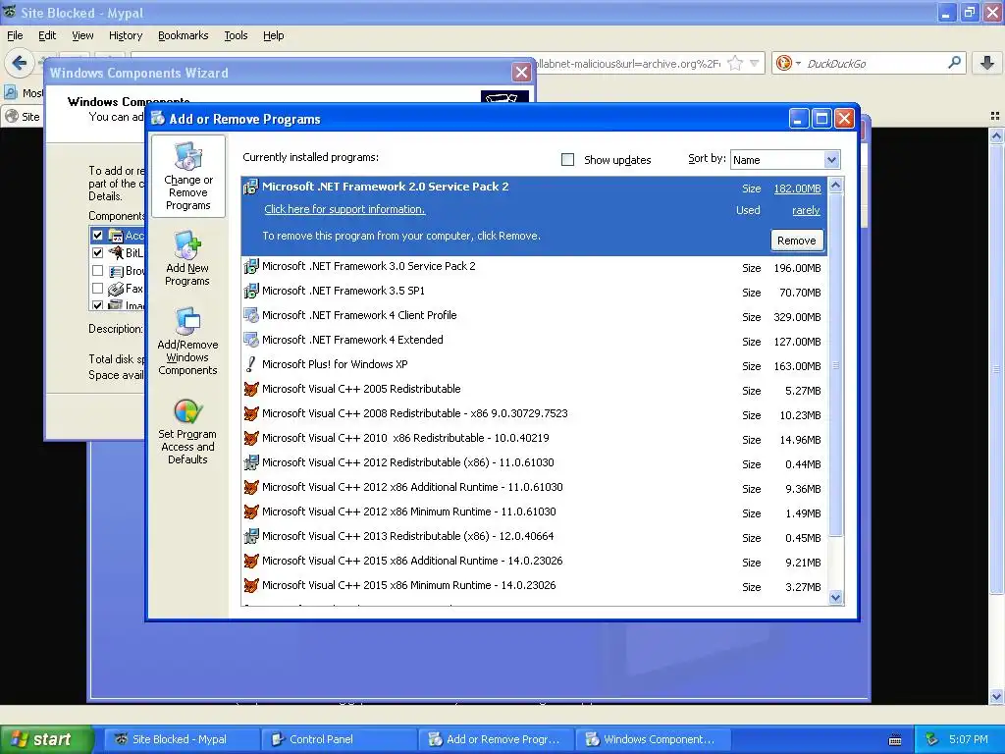
Task: Open the Bookmarks menu in Mypal
Action: tap(183, 35)
